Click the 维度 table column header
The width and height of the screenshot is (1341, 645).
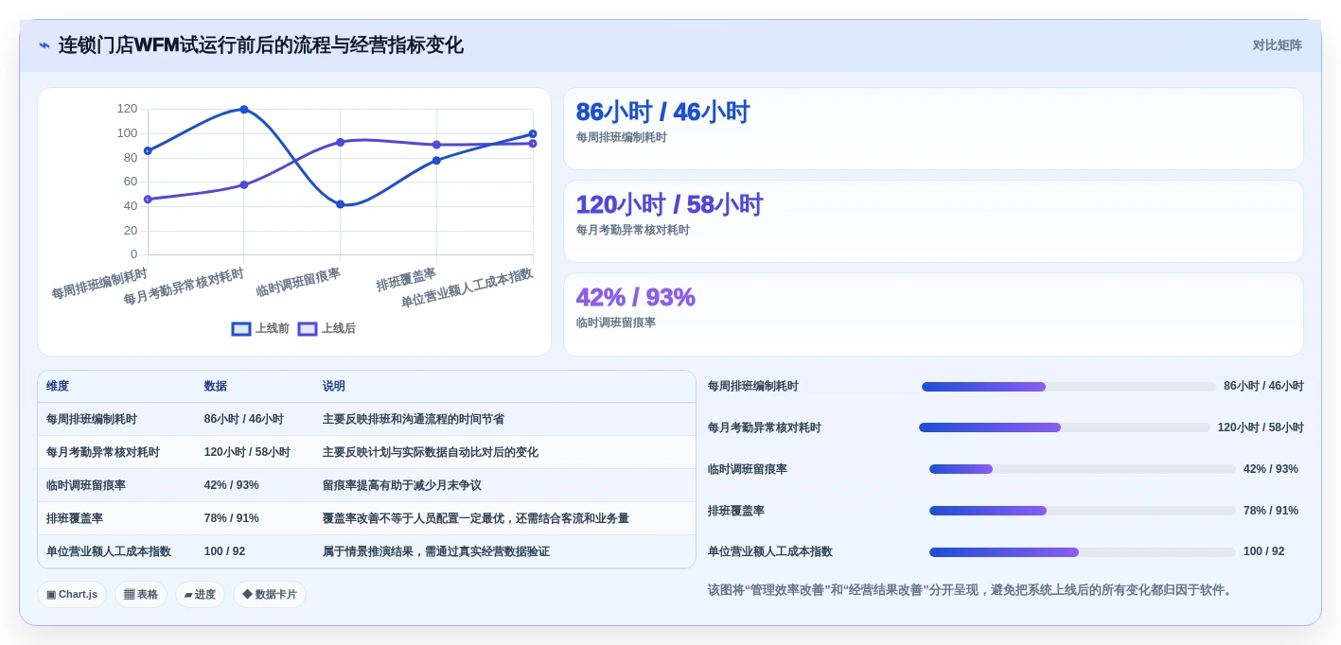pos(58,387)
